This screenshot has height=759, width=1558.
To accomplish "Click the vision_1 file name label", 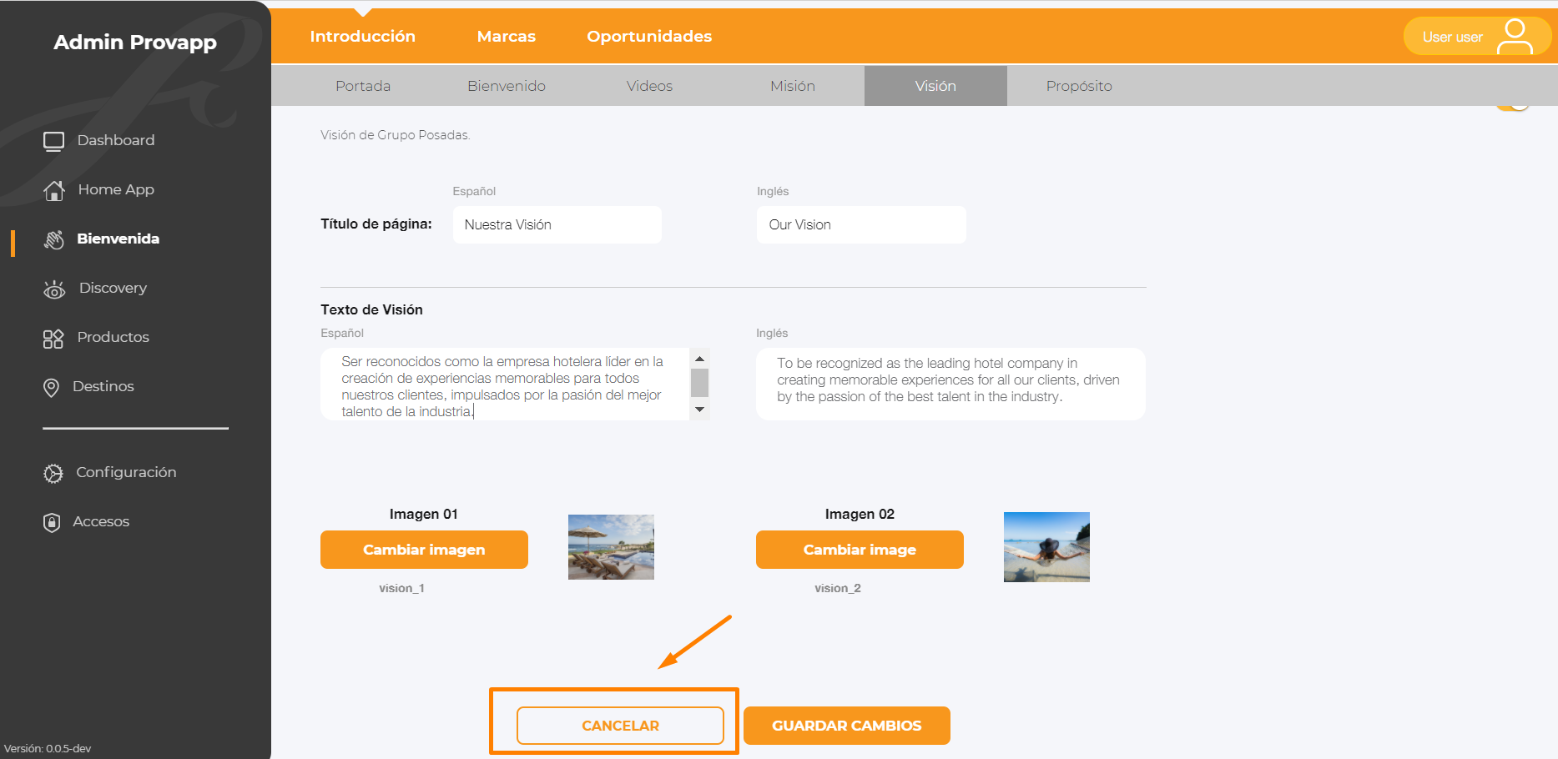I will pyautogui.click(x=401, y=588).
